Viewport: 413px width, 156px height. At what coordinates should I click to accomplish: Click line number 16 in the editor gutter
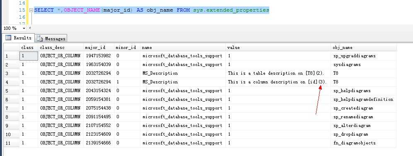(22, 17)
